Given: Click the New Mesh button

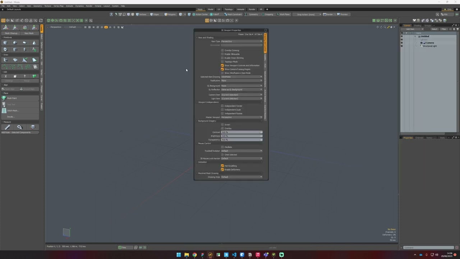Looking at the screenshot, I should (29, 33).
